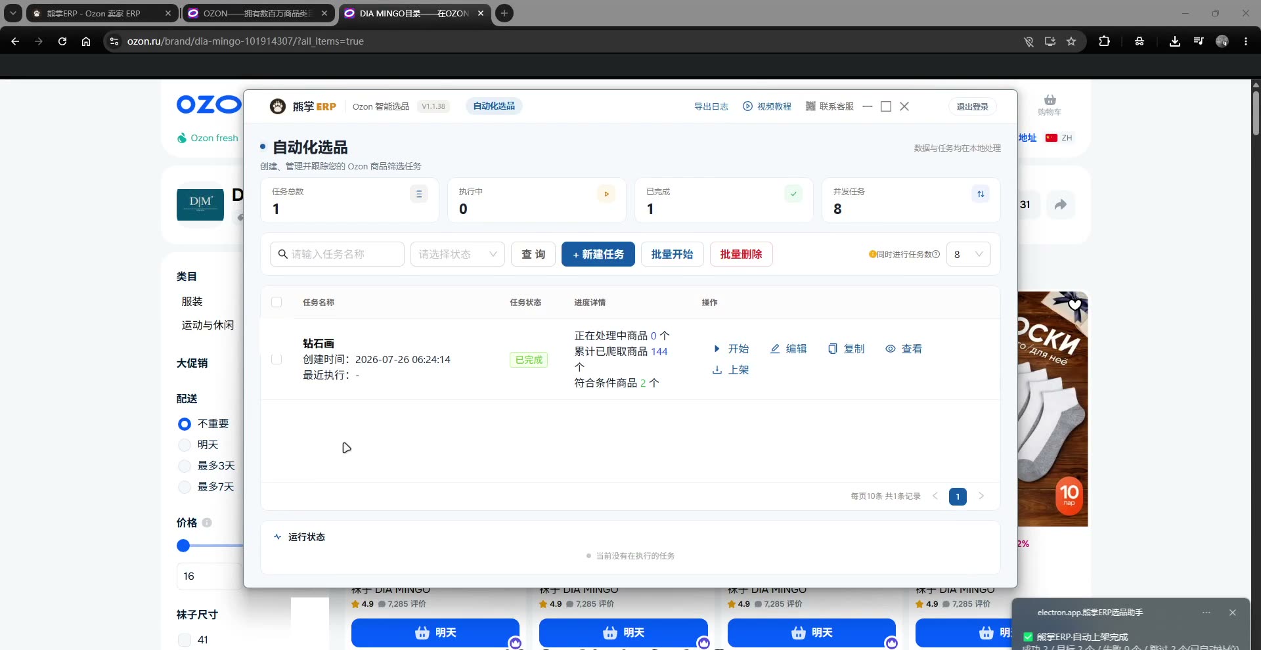The image size is (1261, 650).
Task: Select 明天 delivery radio on Ozon page
Action: click(185, 445)
